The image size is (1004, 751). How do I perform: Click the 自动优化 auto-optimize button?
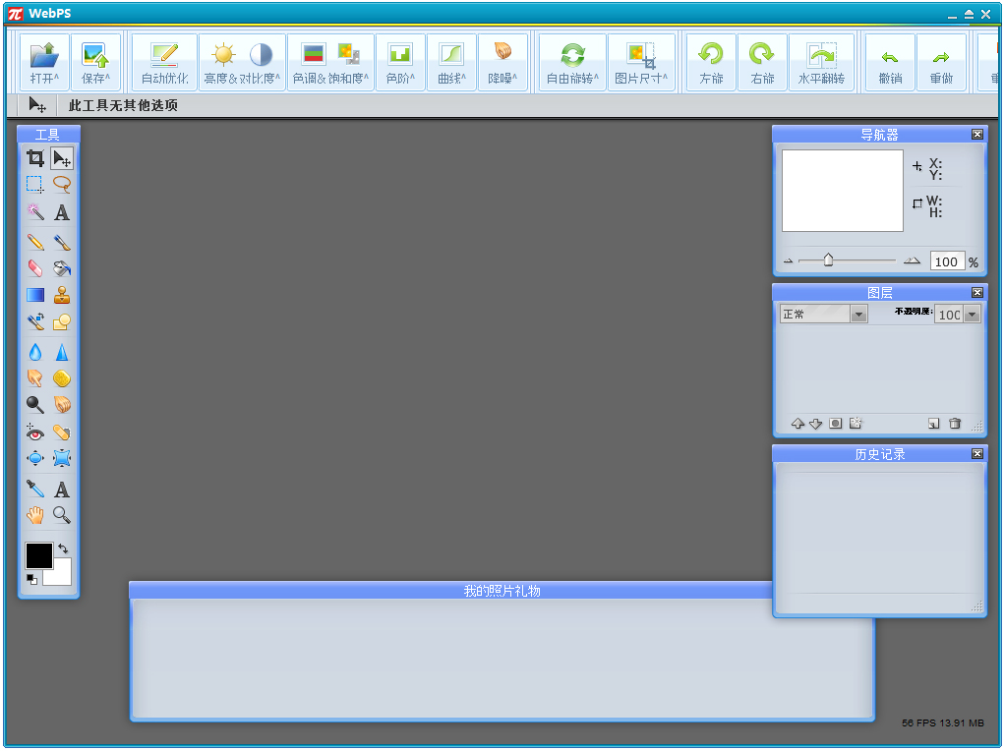pyautogui.click(x=164, y=63)
